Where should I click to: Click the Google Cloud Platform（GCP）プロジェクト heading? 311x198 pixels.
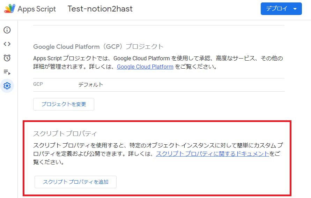coord(98,46)
